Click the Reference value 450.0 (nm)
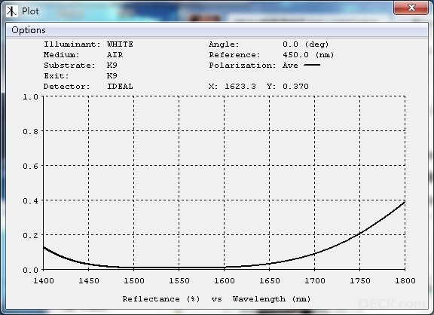The width and height of the screenshot is (434, 315). [308, 55]
